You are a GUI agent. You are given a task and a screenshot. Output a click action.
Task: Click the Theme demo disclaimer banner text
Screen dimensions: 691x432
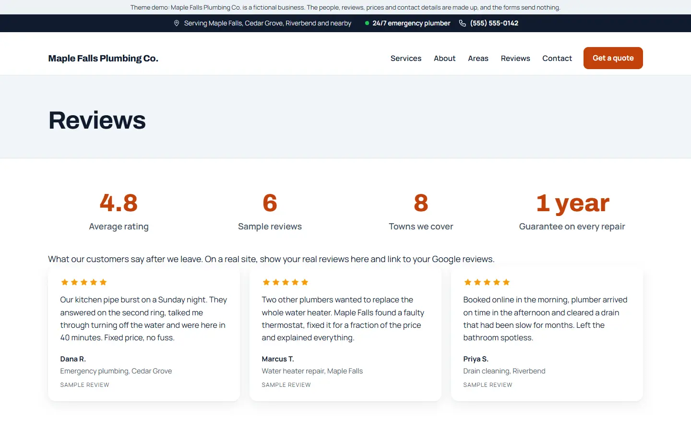(x=345, y=7)
